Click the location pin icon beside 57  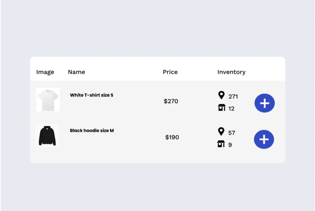[x=221, y=131]
